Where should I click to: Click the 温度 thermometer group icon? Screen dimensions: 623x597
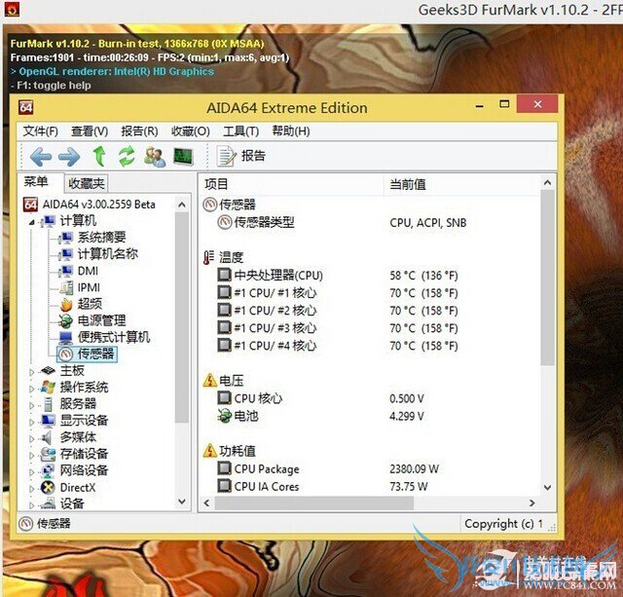(x=209, y=257)
